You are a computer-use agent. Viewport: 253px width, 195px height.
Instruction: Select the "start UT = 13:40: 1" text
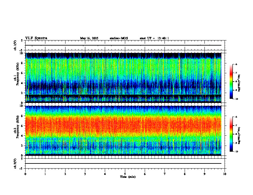154,38
